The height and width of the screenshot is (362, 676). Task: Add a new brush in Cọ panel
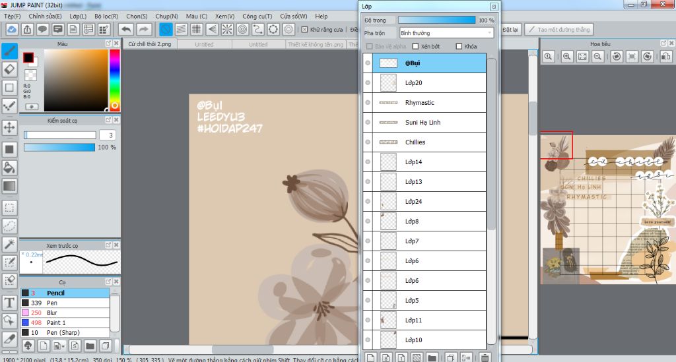pos(43,346)
